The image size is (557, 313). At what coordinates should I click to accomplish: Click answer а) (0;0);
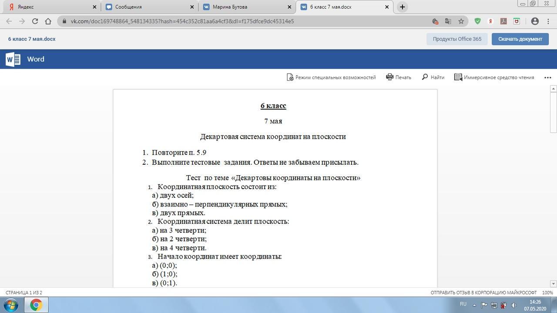164,265
